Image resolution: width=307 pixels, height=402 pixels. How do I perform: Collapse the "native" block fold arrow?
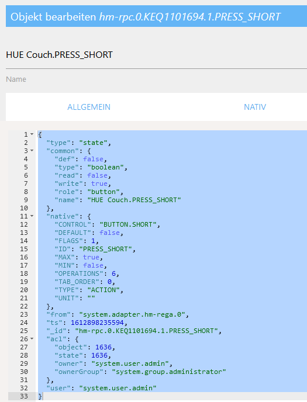point(32,216)
